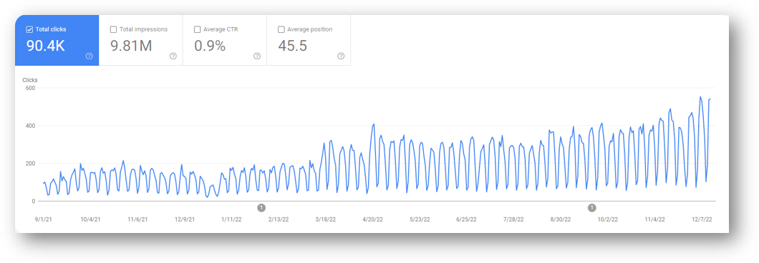Image resolution: width=759 pixels, height=263 pixels.
Task: Click the 9/1/21 date label
Action: point(44,219)
